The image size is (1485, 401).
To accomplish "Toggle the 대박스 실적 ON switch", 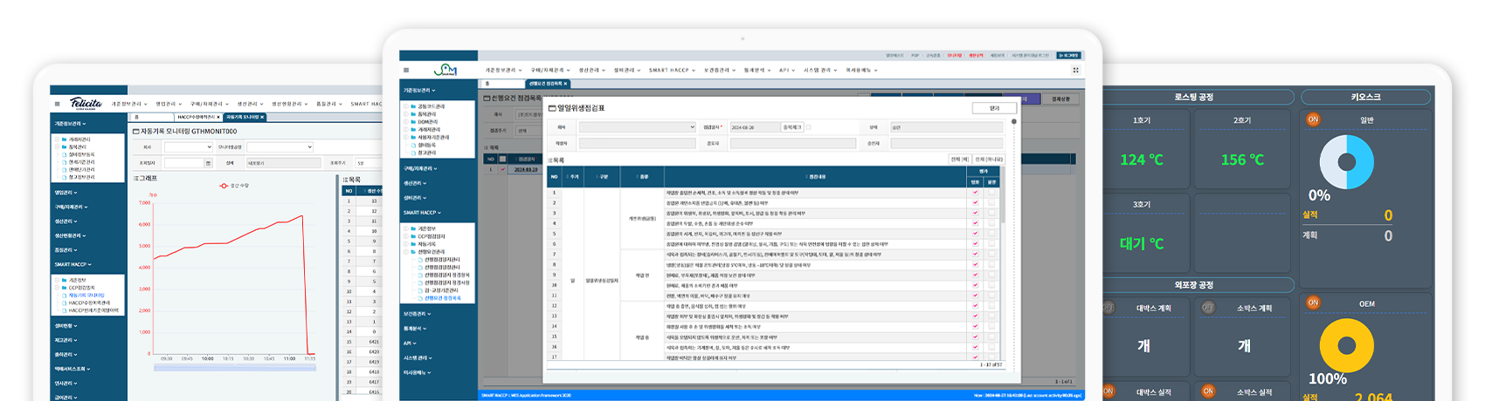I will coord(1109,391).
